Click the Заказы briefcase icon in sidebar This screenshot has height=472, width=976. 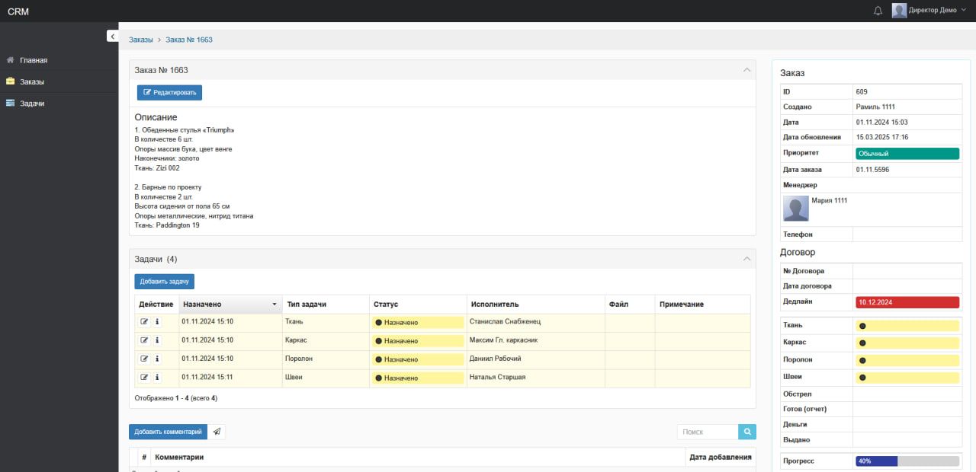click(10, 81)
